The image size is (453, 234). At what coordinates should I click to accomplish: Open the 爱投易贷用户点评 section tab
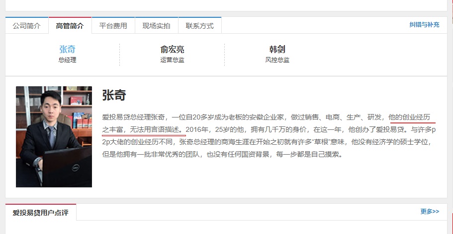pyautogui.click(x=41, y=213)
